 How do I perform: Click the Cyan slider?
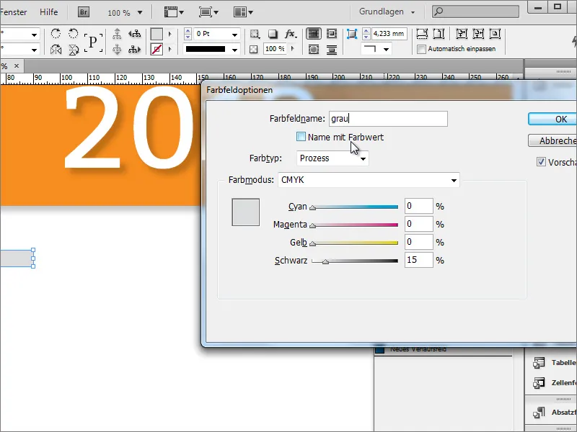click(x=355, y=207)
